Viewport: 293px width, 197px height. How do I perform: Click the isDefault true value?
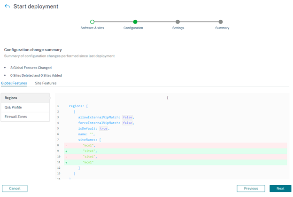coord(103,128)
